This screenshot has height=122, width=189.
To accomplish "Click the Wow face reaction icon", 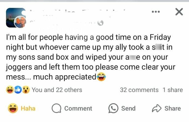I will tap(26, 90).
